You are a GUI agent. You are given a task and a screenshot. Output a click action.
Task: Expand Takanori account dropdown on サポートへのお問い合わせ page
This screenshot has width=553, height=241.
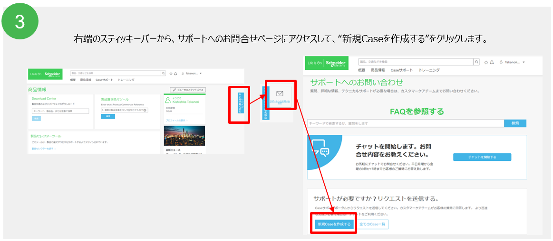(524, 62)
